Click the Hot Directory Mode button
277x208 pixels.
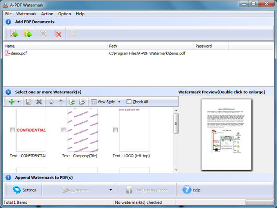coord(146,190)
